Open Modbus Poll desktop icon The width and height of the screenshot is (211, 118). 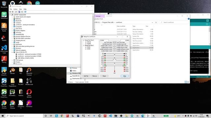(29, 82)
